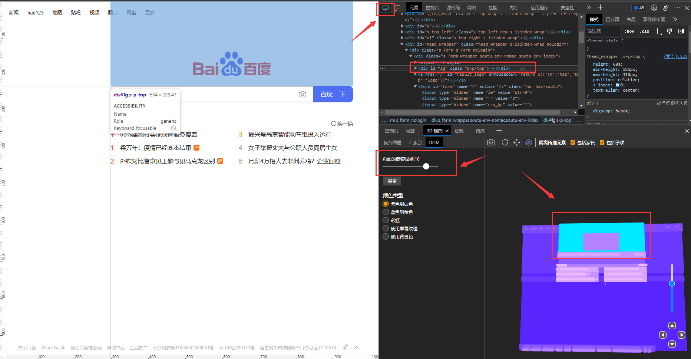Toggle the 包括子项 checkbox
The height and width of the screenshot is (359, 691).
602,142
